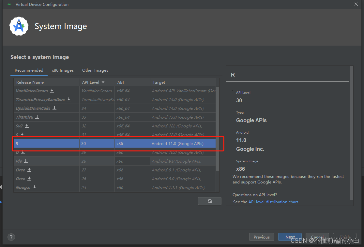
Task: Download the Tiramisu API 33 image
Action: point(37,117)
